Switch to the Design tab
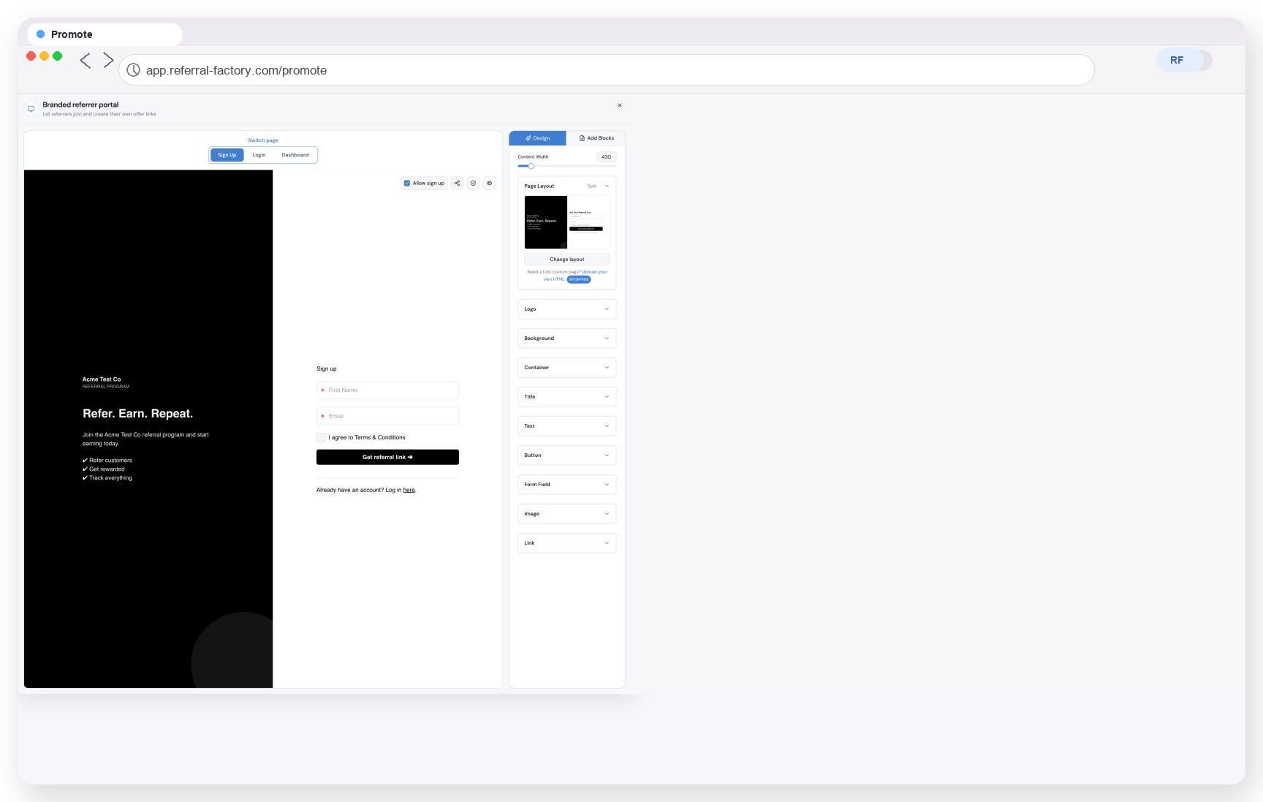The width and height of the screenshot is (1263, 802). pyautogui.click(x=538, y=138)
